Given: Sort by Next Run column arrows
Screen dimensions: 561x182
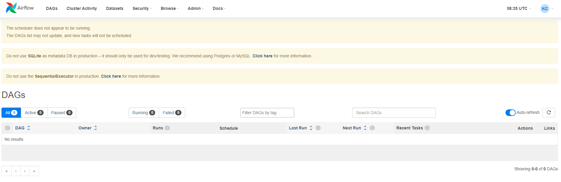Looking at the screenshot, I should [x=365, y=128].
